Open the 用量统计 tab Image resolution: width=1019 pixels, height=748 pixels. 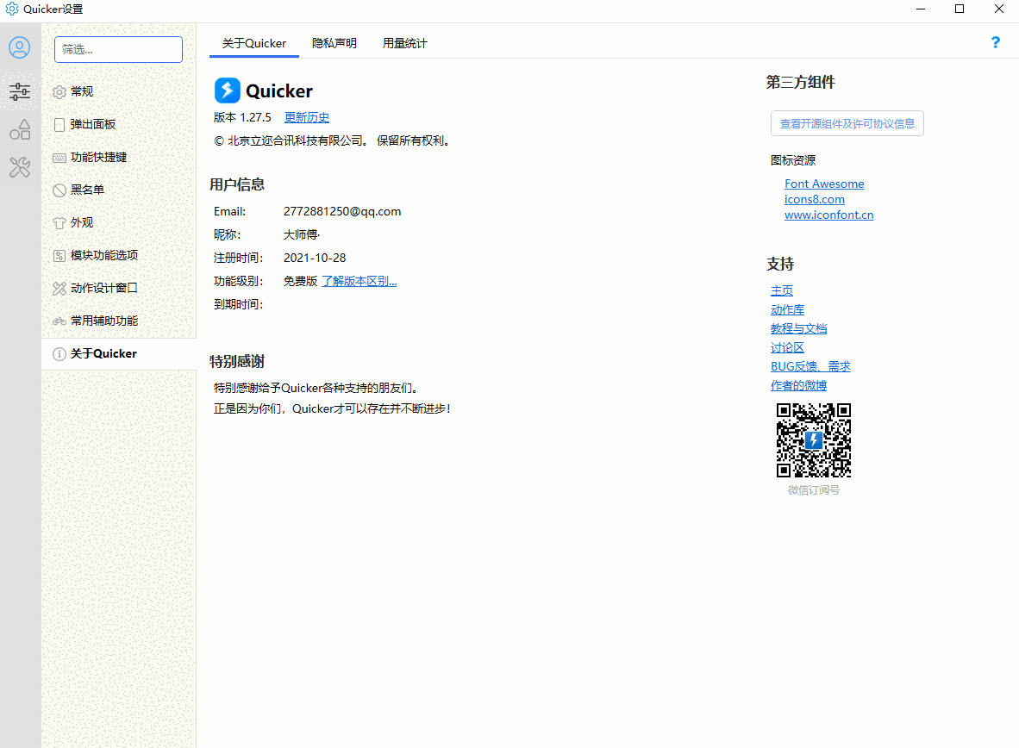click(x=404, y=42)
